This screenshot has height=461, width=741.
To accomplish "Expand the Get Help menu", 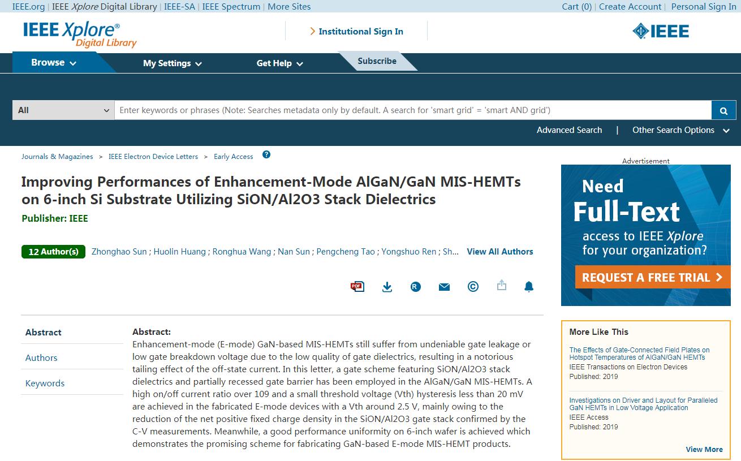I will (x=280, y=63).
